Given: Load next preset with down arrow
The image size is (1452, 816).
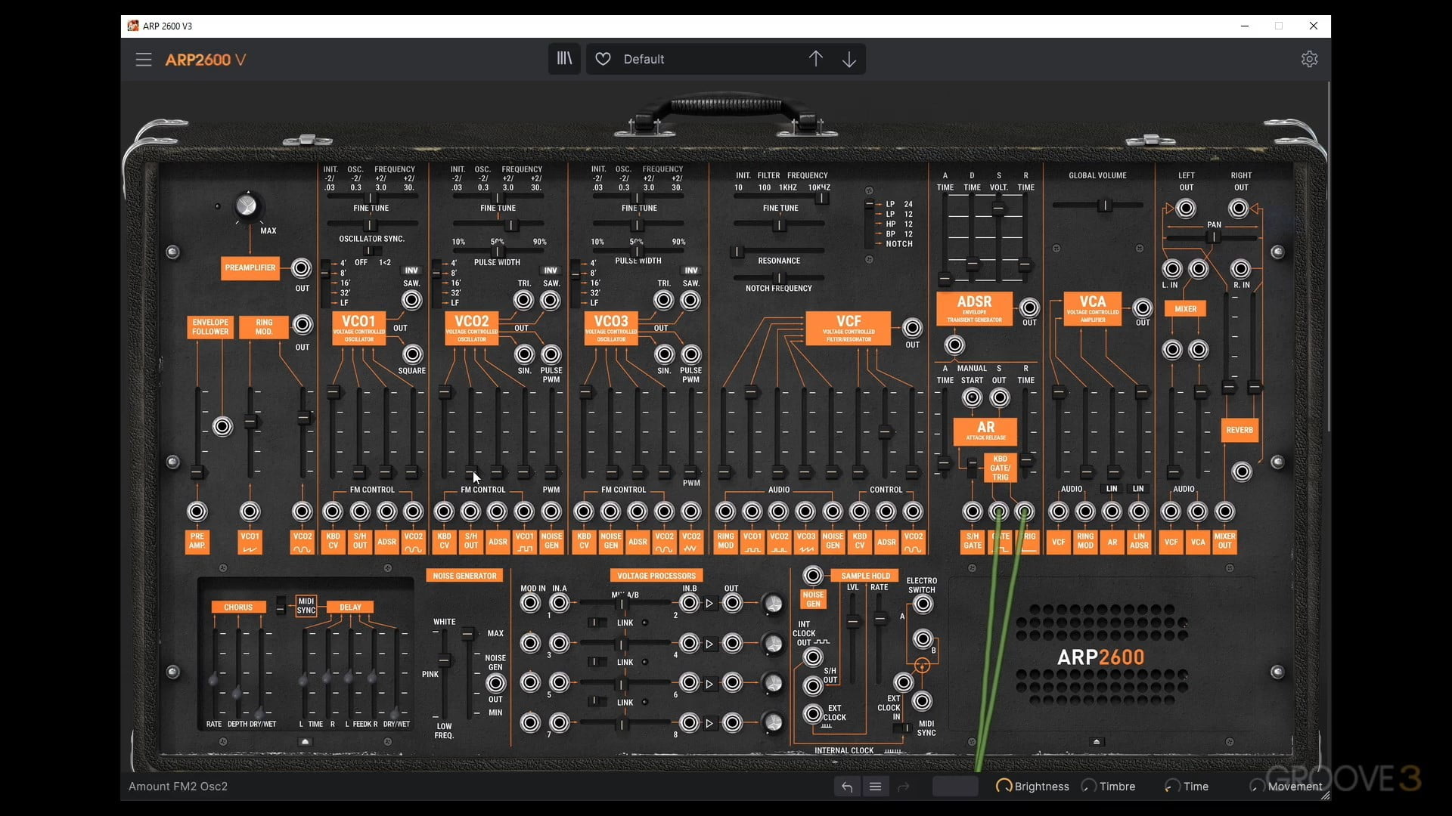Looking at the screenshot, I should click(849, 59).
